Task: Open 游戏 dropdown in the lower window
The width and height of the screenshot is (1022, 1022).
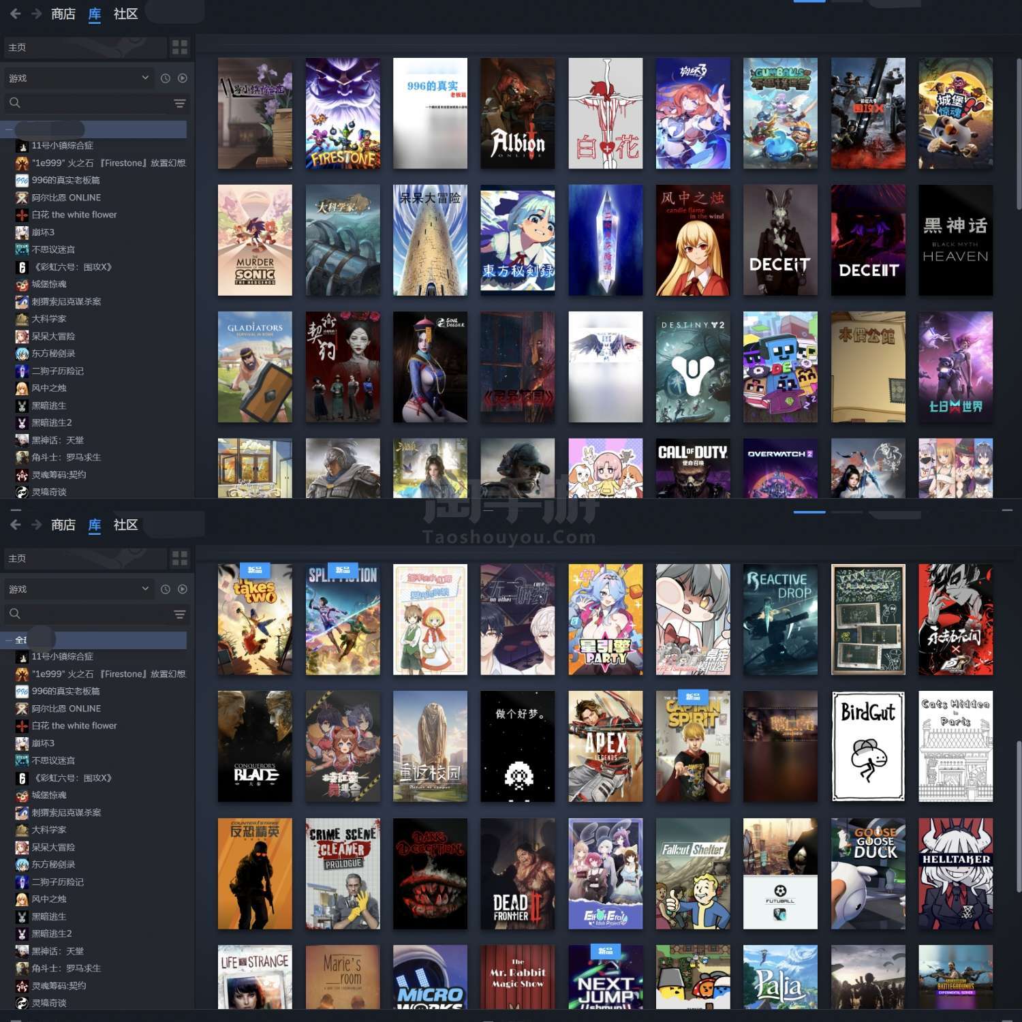Action: pos(79,589)
